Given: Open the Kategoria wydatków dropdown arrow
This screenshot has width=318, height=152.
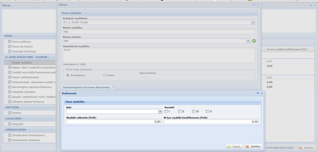Looking at the screenshot, I should [x=253, y=22].
